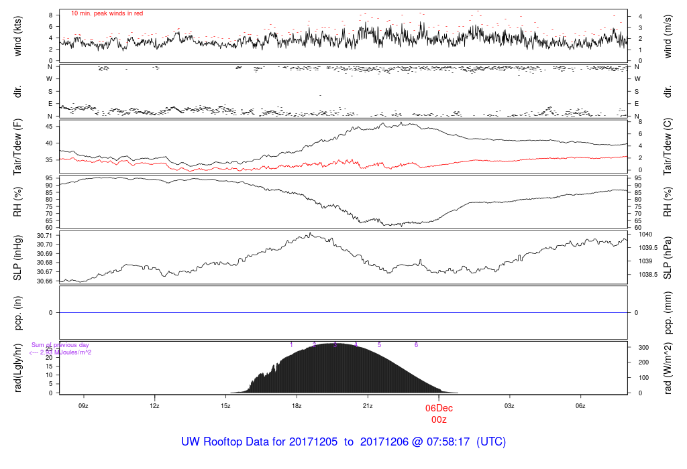Click the red "06Dec" date label
This screenshot has height=469, width=687.
(x=439, y=408)
